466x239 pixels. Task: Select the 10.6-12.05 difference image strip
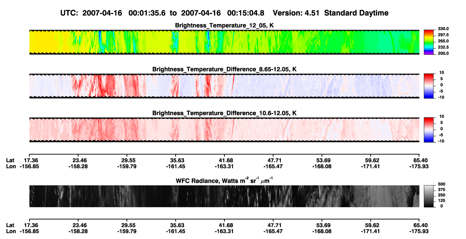pos(224,130)
